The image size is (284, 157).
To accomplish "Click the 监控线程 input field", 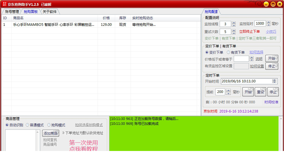I will click(225, 24).
